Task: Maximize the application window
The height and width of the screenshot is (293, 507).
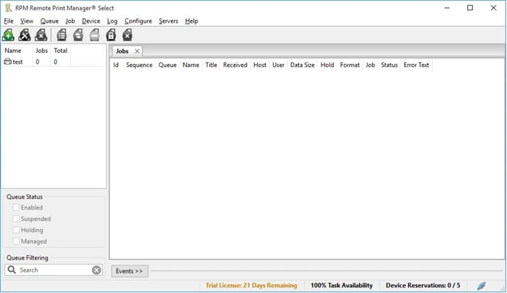Action: point(470,8)
